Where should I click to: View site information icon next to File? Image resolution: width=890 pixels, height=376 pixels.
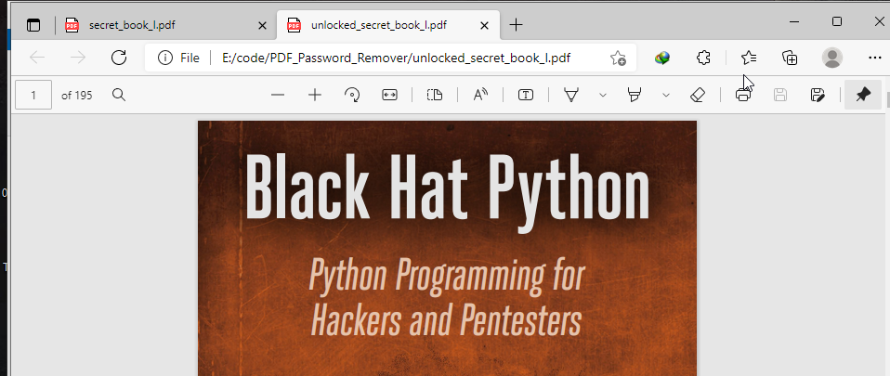[165, 58]
